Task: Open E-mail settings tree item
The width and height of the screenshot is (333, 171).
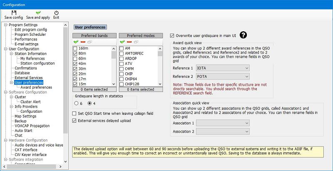Action: (27, 44)
